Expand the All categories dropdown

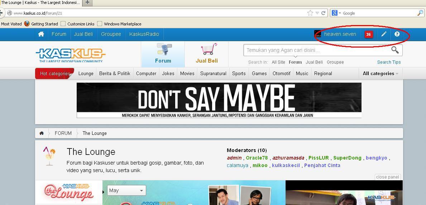pos(380,73)
